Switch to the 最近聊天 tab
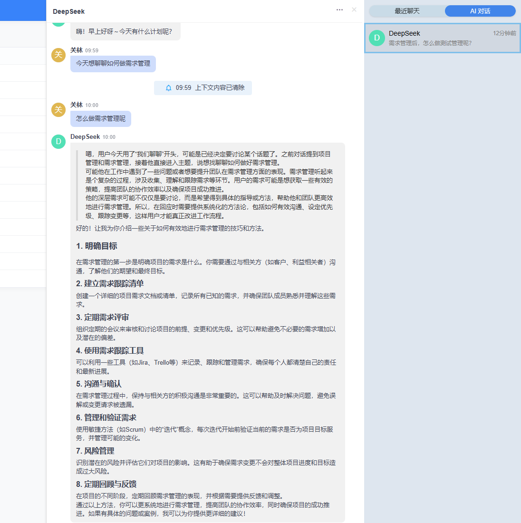Viewport: 521px width, 523px height. click(x=407, y=11)
